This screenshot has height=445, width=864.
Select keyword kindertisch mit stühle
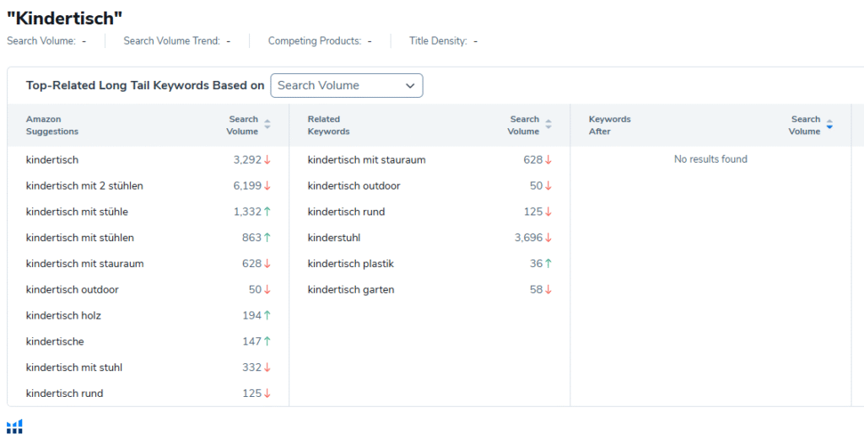tap(77, 212)
